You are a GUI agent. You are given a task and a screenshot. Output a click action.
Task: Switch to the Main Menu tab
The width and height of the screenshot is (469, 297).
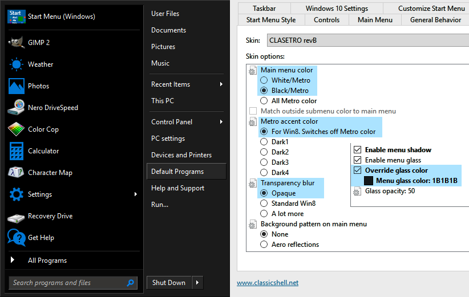[x=374, y=20]
